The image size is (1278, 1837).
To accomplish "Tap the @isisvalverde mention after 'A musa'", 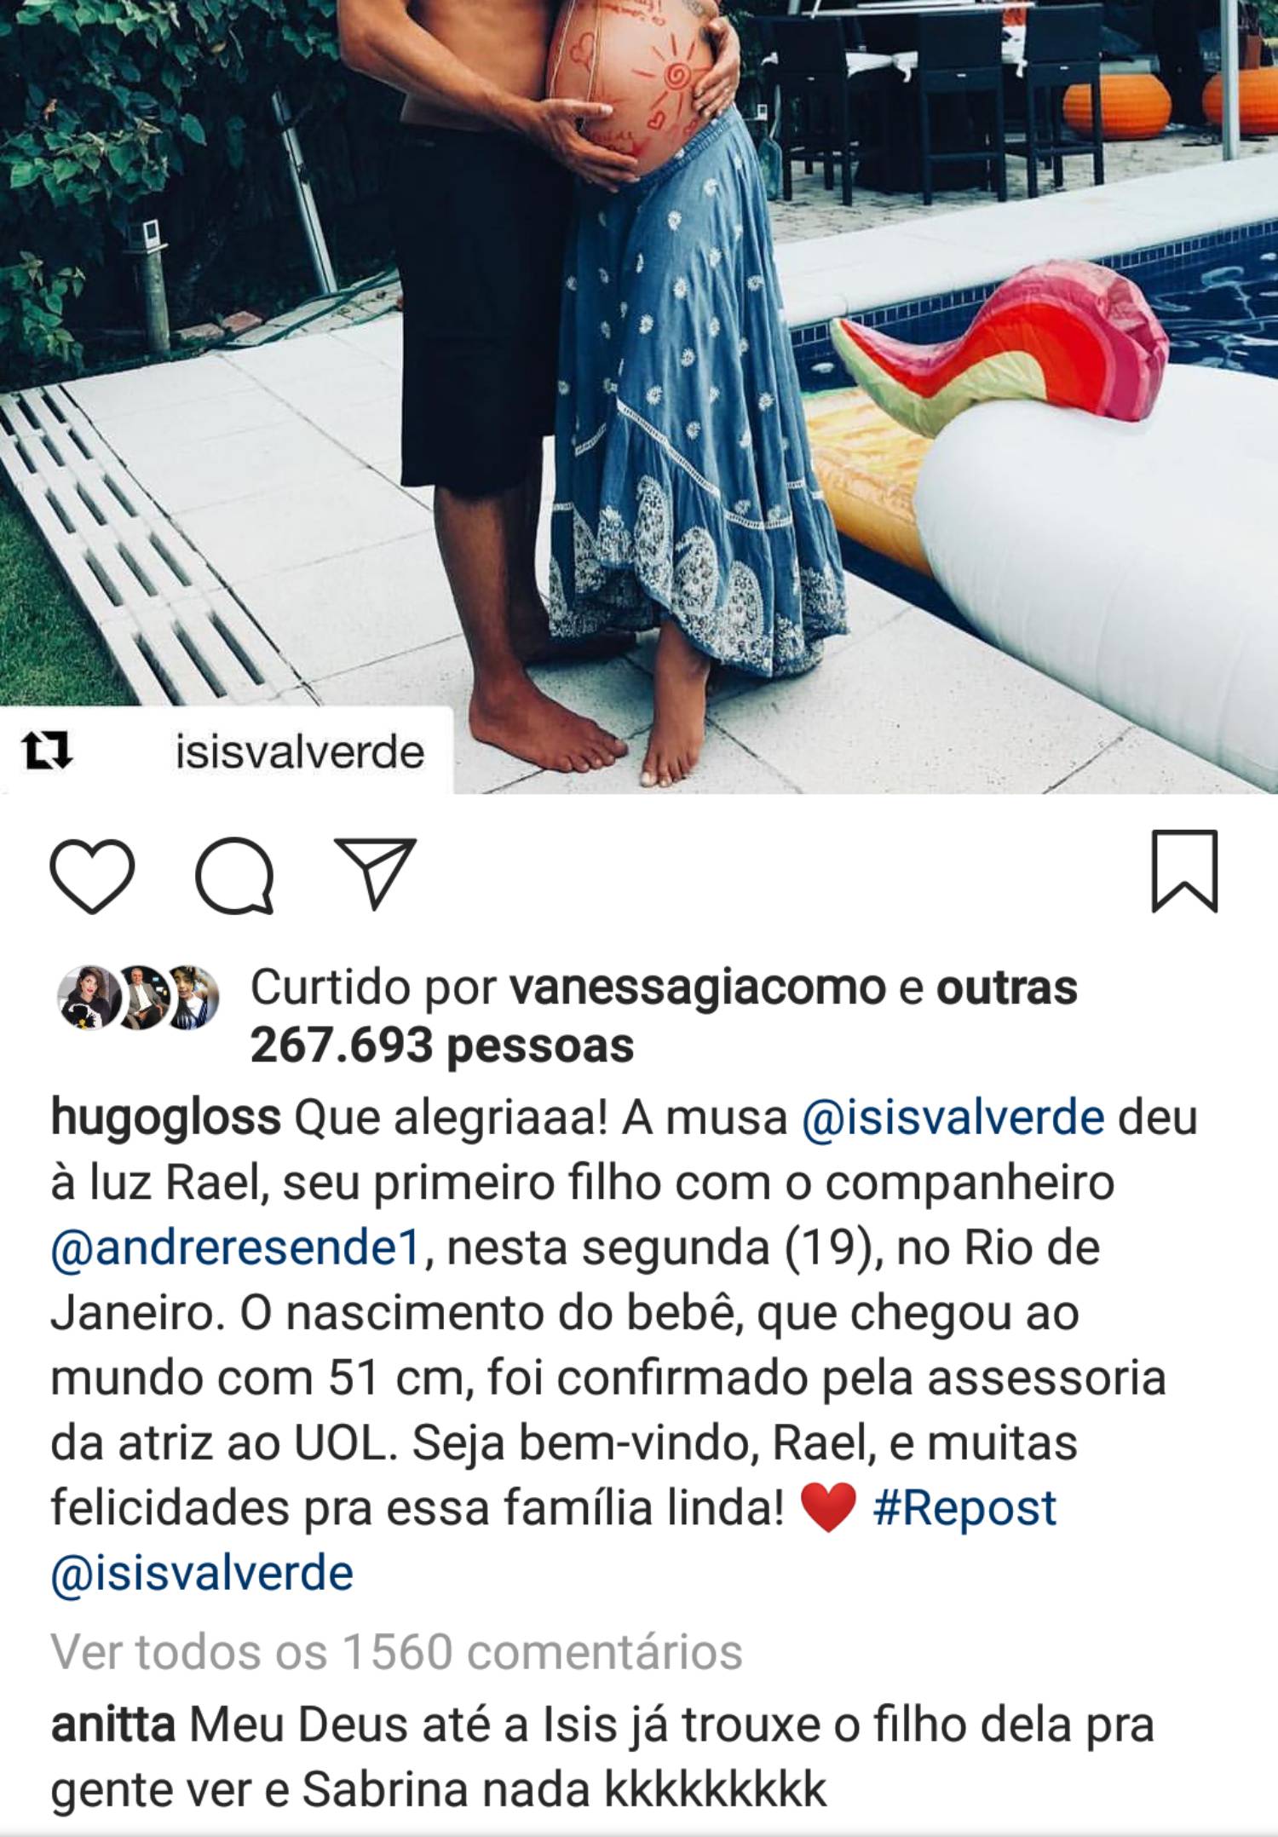I will (x=953, y=1118).
